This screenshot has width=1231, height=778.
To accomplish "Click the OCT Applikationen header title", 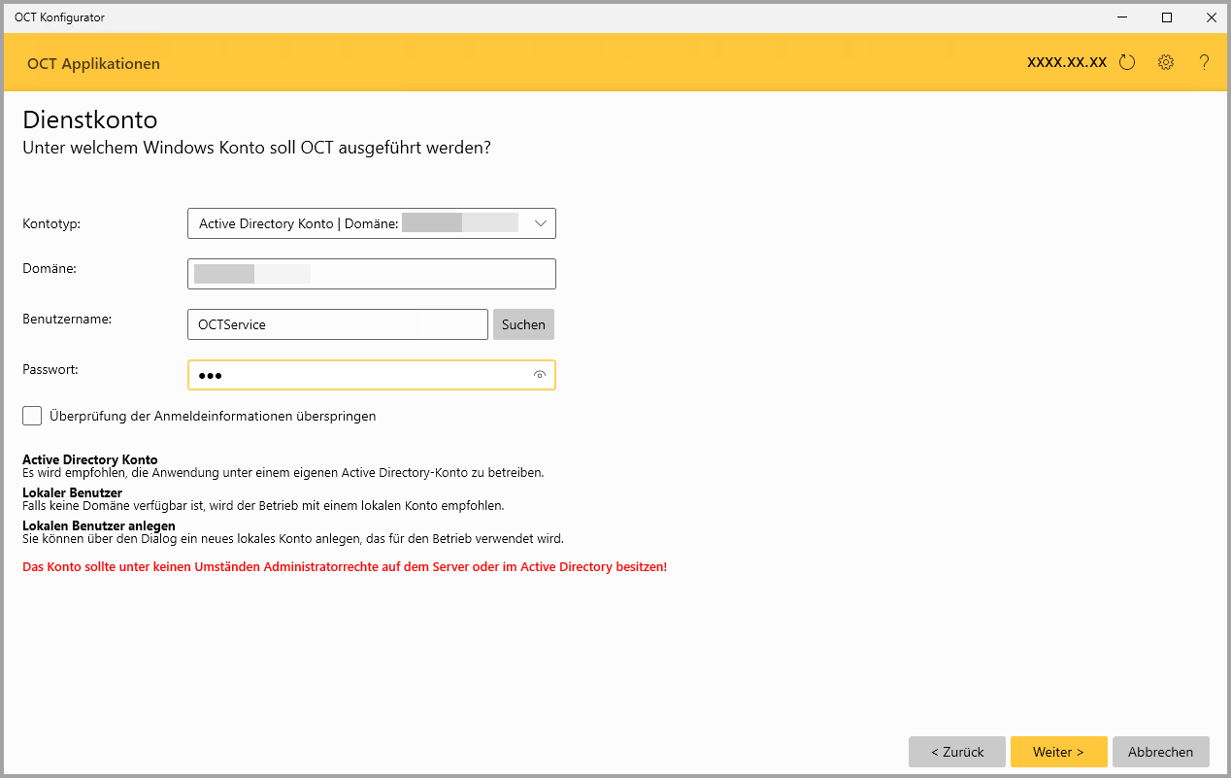I will [x=93, y=64].
